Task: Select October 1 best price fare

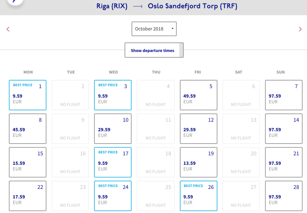Action: pyautogui.click(x=28, y=95)
